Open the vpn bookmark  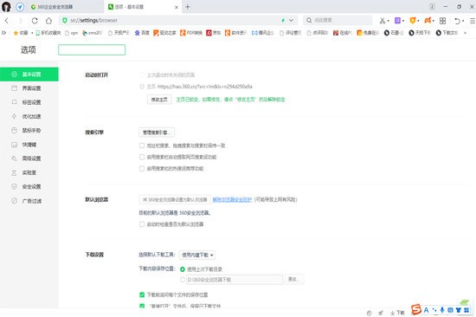tap(72, 33)
